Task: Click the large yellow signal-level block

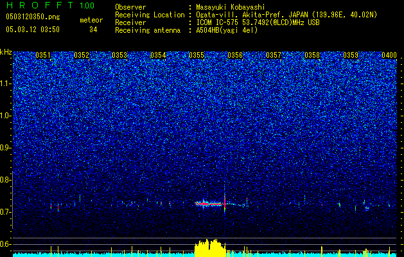Action: point(210,248)
